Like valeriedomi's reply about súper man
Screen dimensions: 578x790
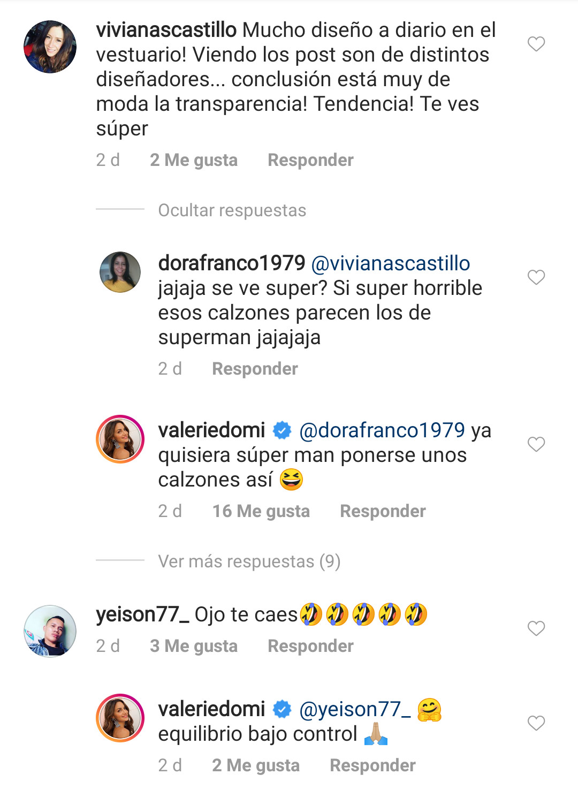pos(536,444)
